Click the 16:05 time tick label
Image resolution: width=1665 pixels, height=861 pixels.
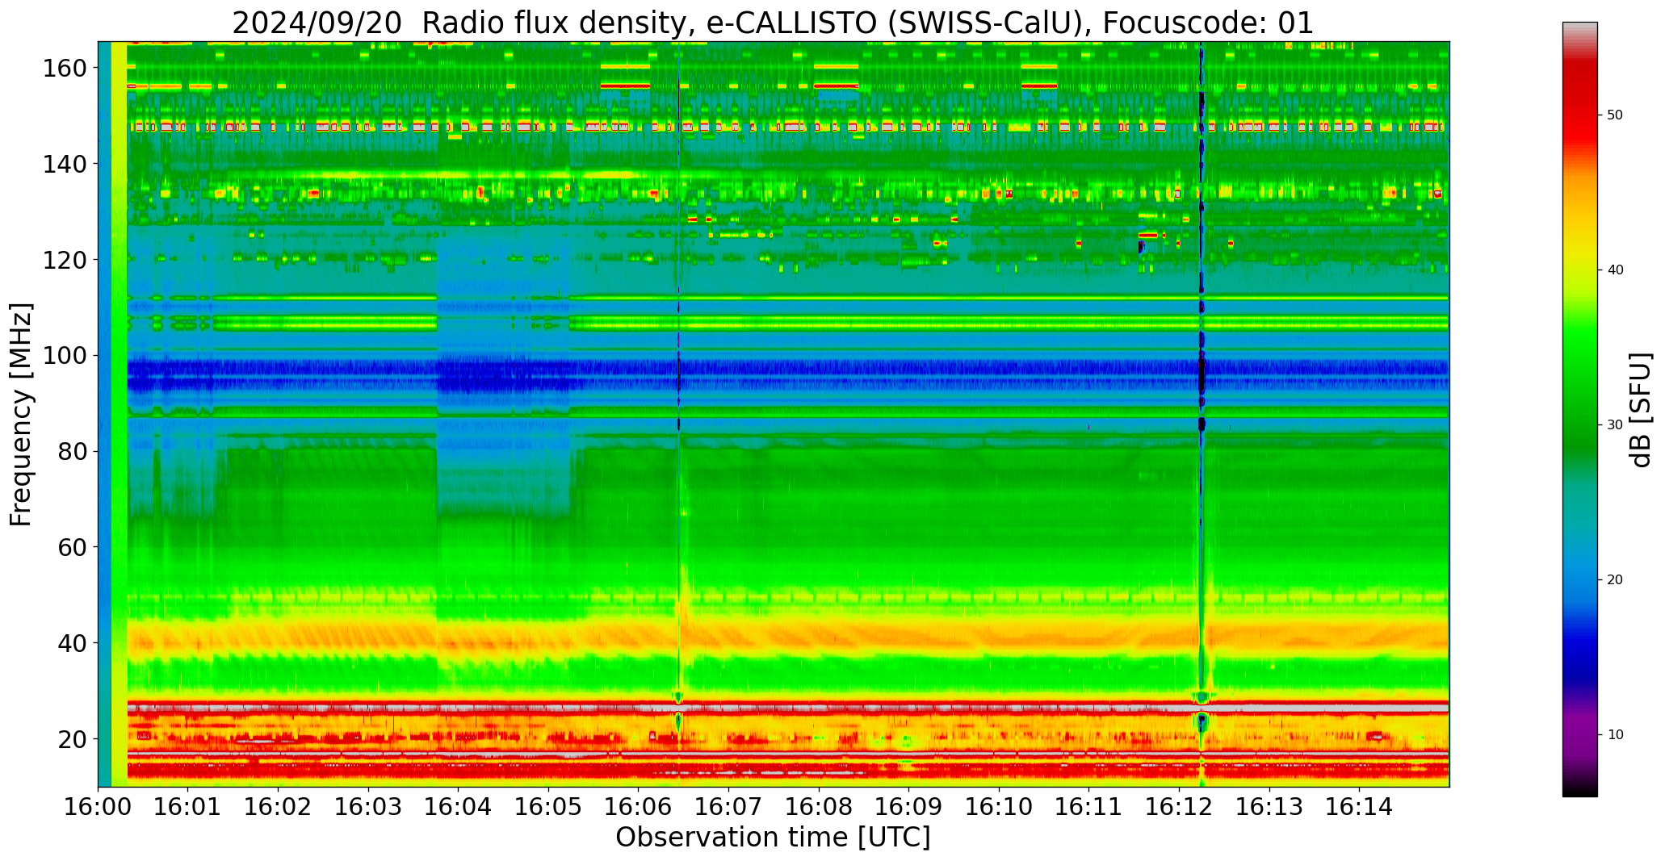click(x=548, y=807)
